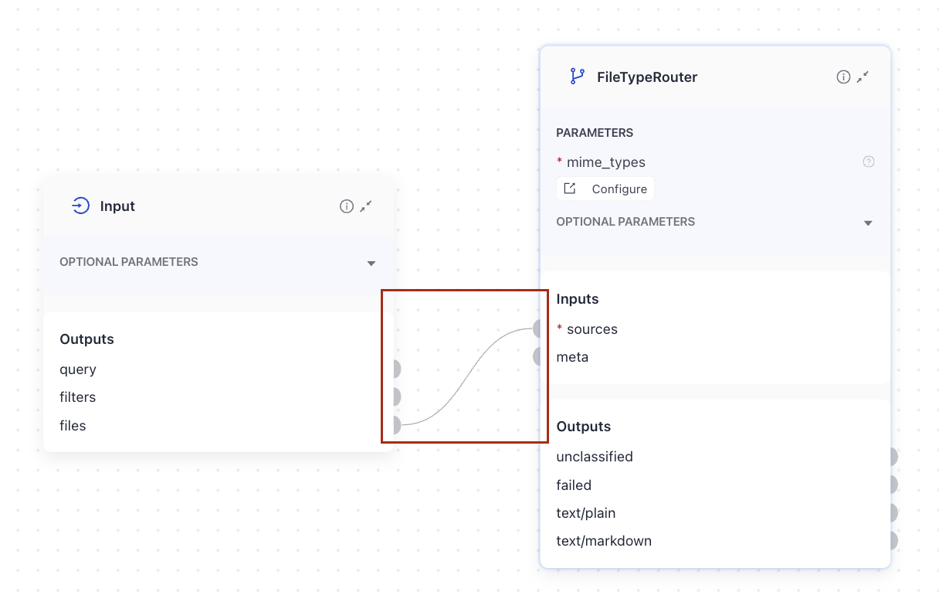
Task: Click the info icon on FileTypeRouter node
Action: [843, 77]
